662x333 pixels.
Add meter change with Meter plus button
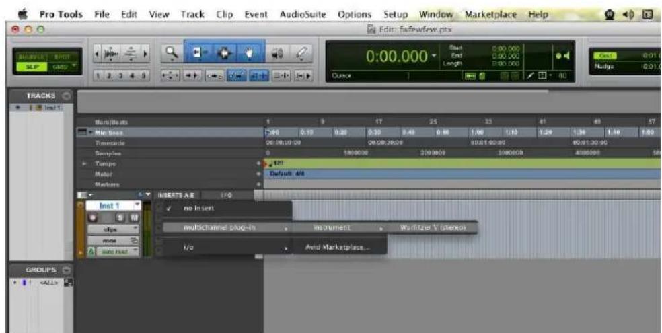(258, 174)
